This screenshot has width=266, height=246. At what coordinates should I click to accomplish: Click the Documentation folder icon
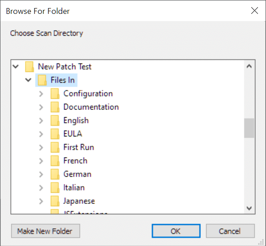tap(55, 107)
